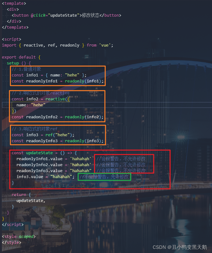The height and width of the screenshot is (253, 212).
Task: Click the closing </script> tag
Action: (x=13, y=224)
